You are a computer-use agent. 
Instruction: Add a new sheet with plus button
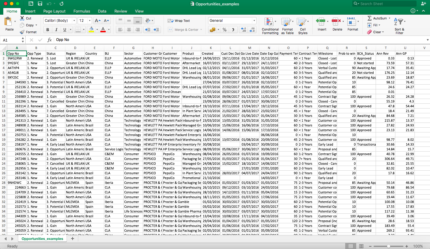tap(73, 239)
